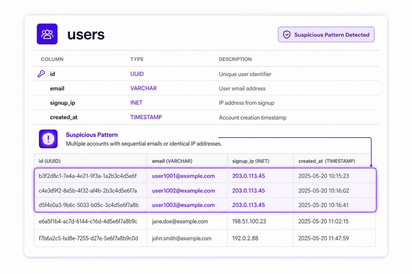This screenshot has width=412, height=274.
Task: Click the Unique user identifier description
Action: (x=245, y=74)
